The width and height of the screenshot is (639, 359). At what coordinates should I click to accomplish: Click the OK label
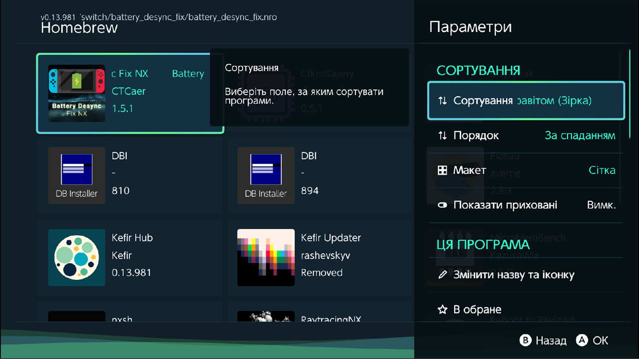[601, 341]
